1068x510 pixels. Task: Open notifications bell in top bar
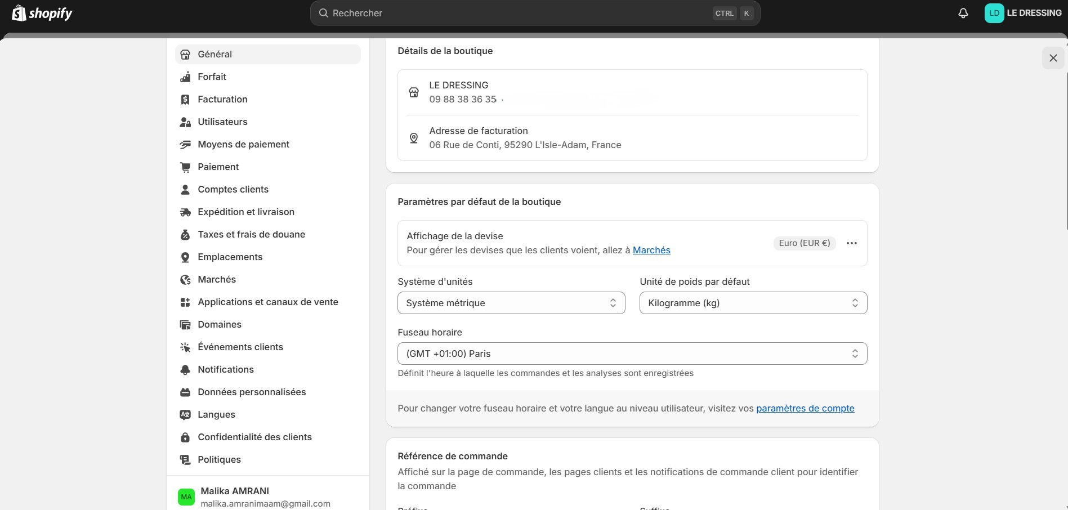click(963, 13)
